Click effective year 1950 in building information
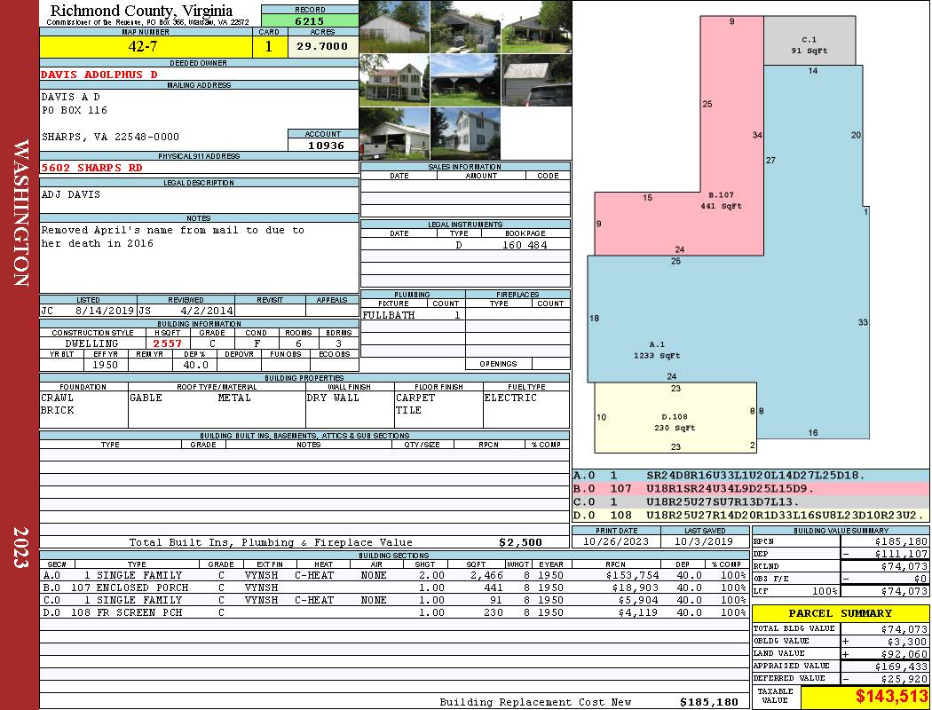This screenshot has height=710, width=932. point(105,365)
